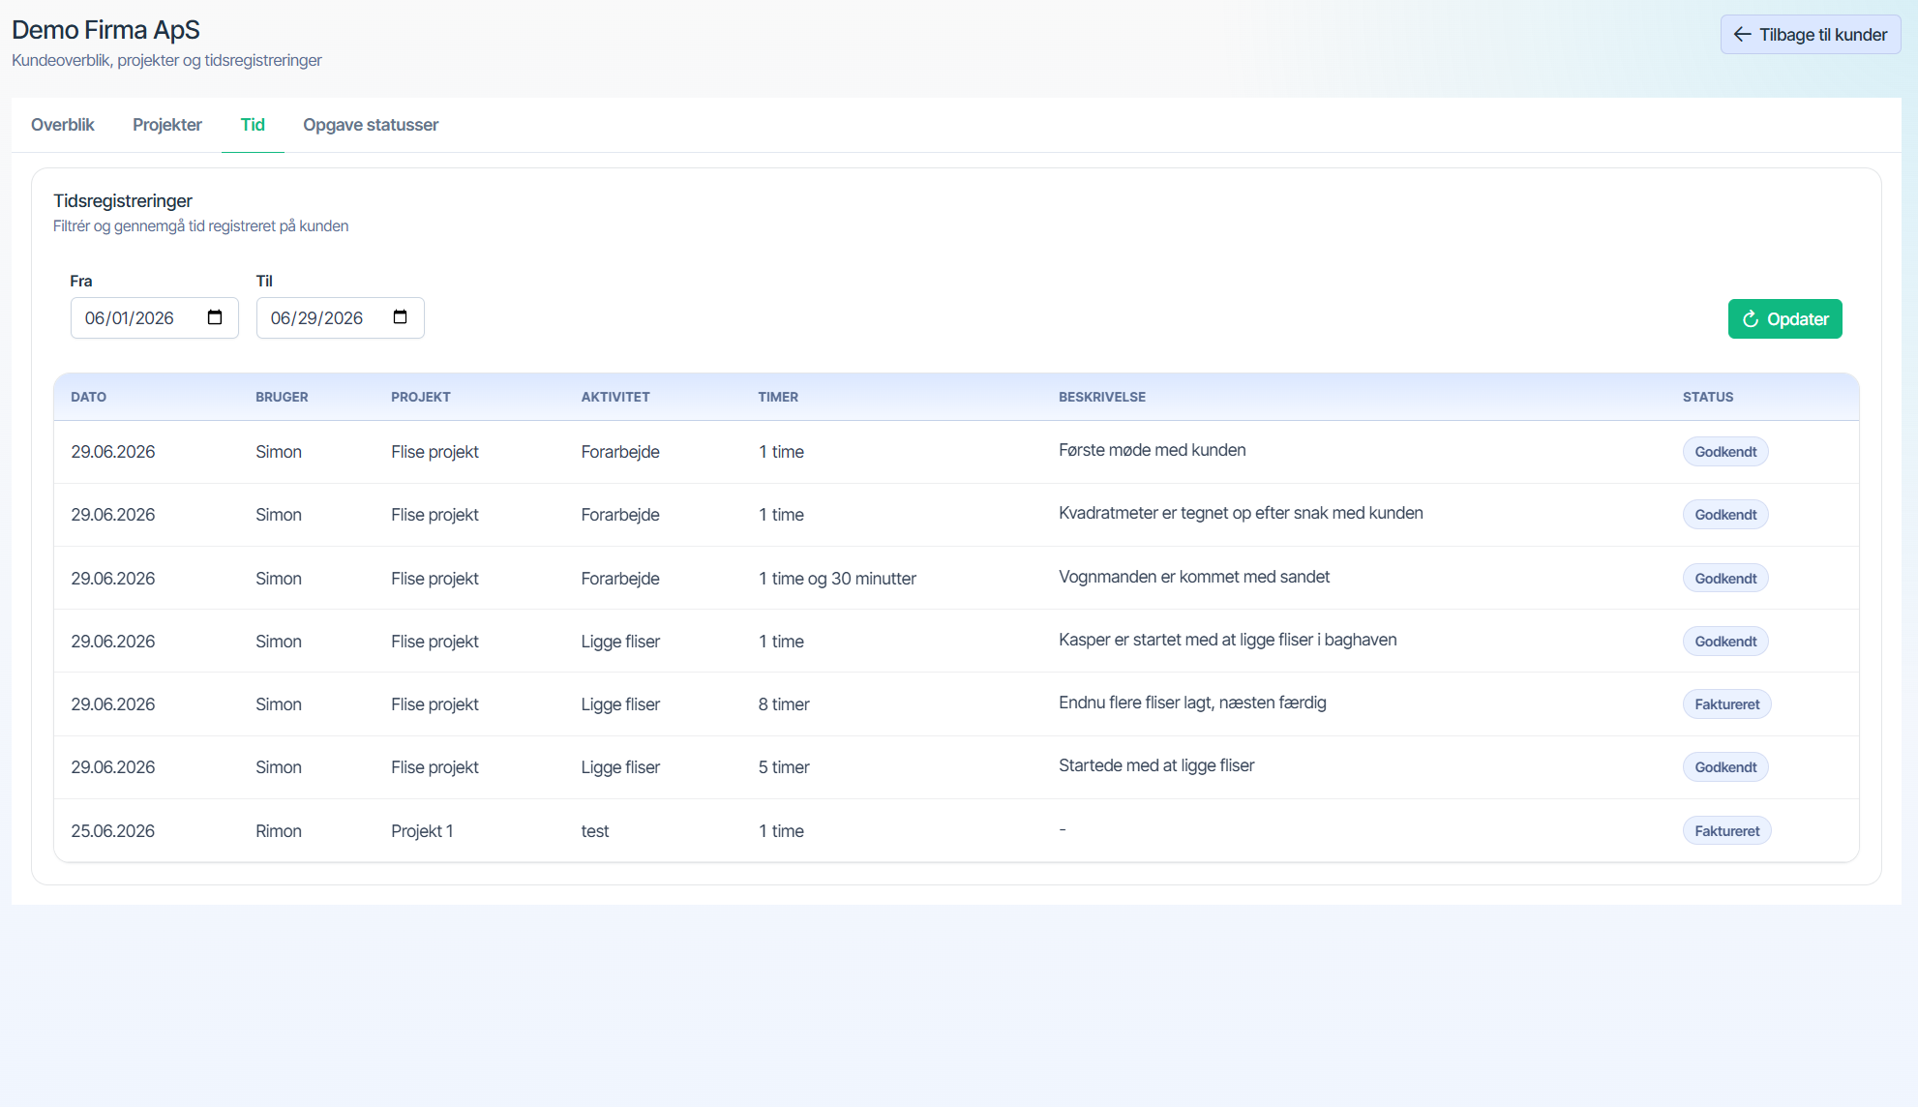Select the Tid tab

click(253, 125)
